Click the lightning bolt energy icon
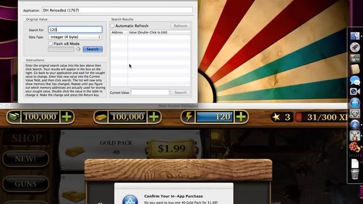The width and height of the screenshot is (363, 204). click(x=188, y=117)
